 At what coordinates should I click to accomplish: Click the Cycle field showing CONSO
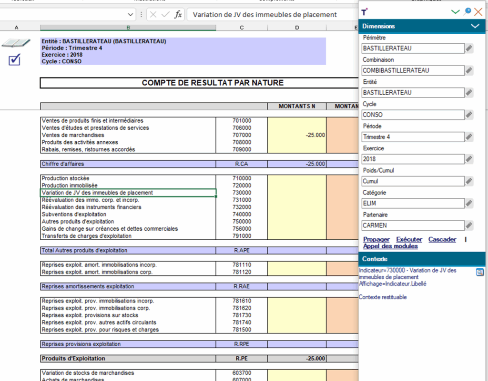tap(413, 115)
